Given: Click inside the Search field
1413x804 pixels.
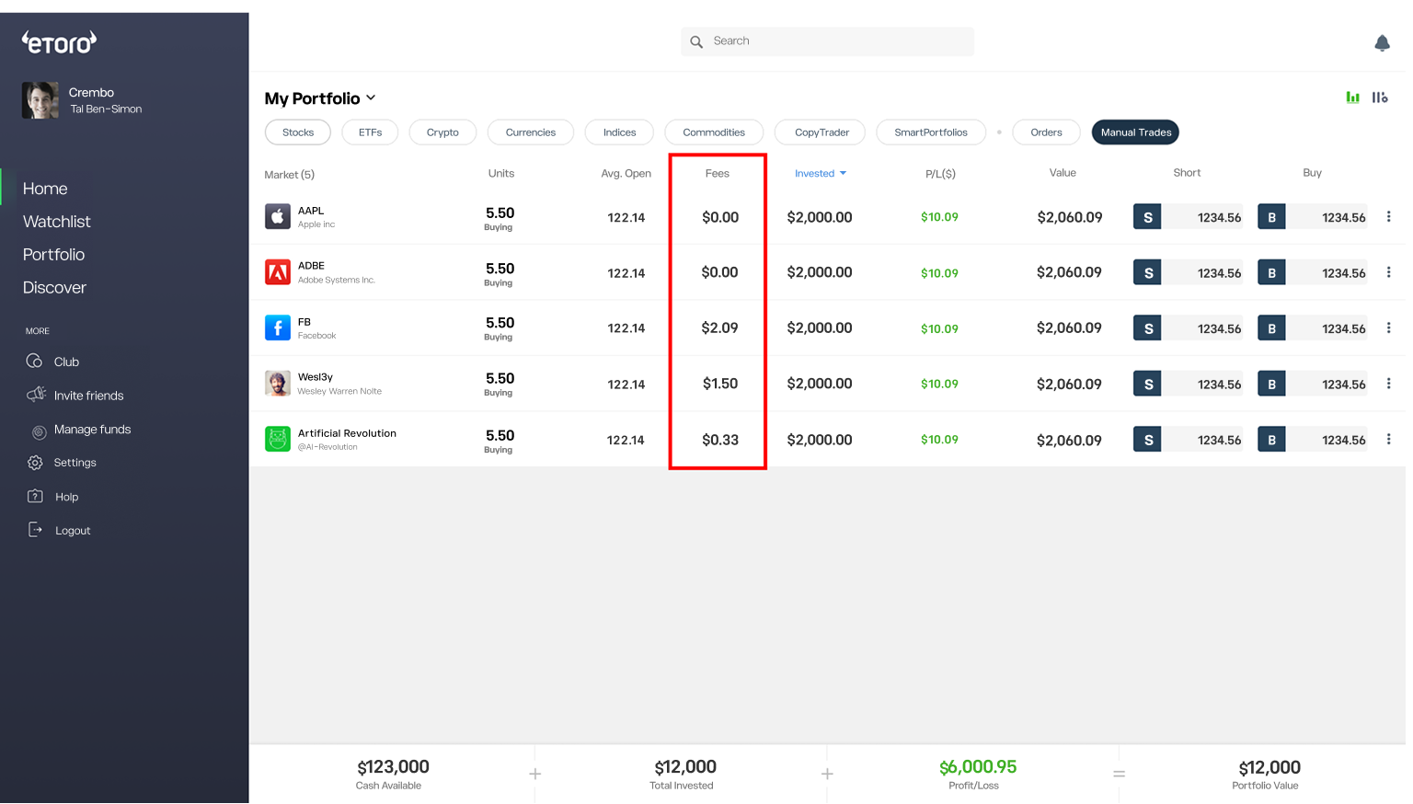Looking at the screenshot, I should (826, 40).
